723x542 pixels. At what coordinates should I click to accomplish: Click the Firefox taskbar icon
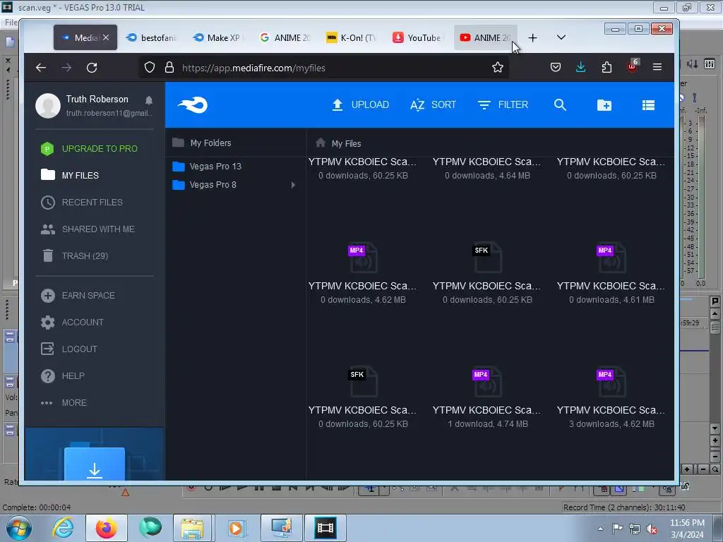(x=107, y=528)
